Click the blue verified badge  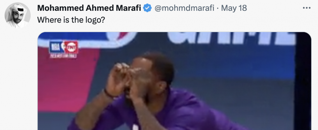pos(148,8)
